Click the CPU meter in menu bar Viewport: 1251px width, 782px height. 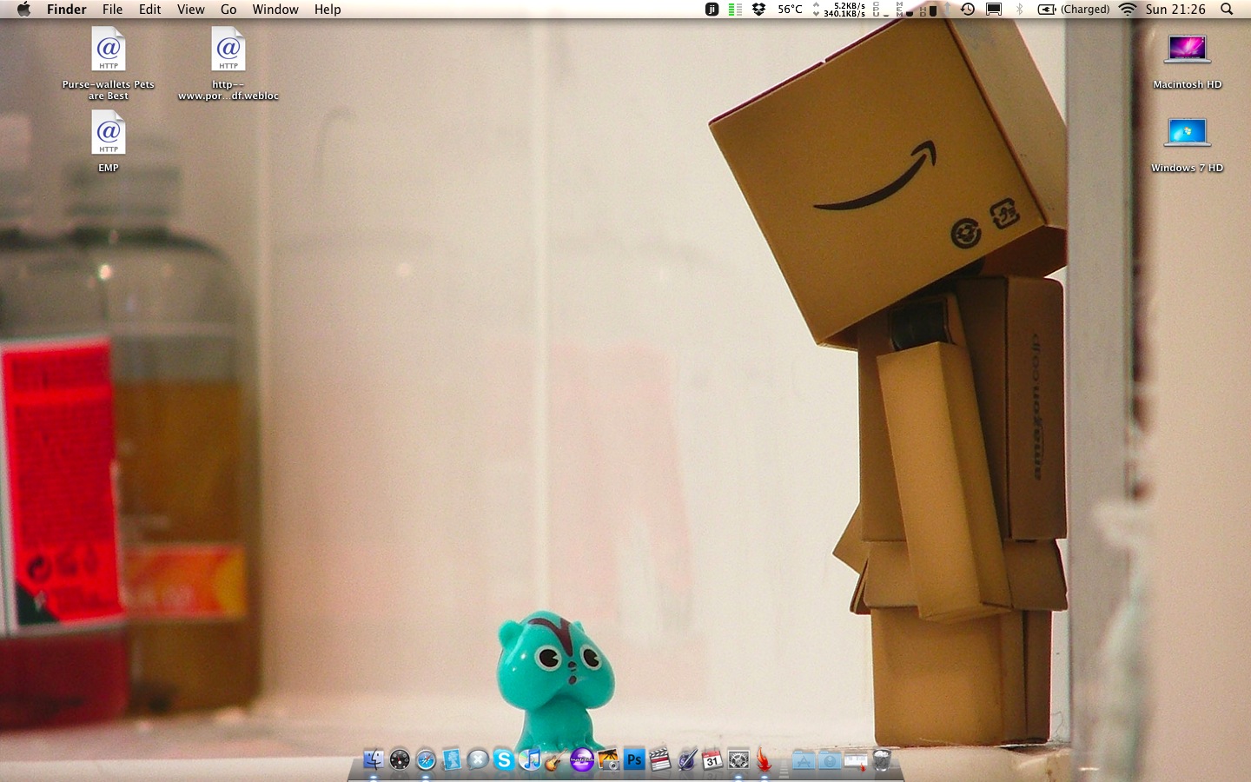(x=880, y=9)
